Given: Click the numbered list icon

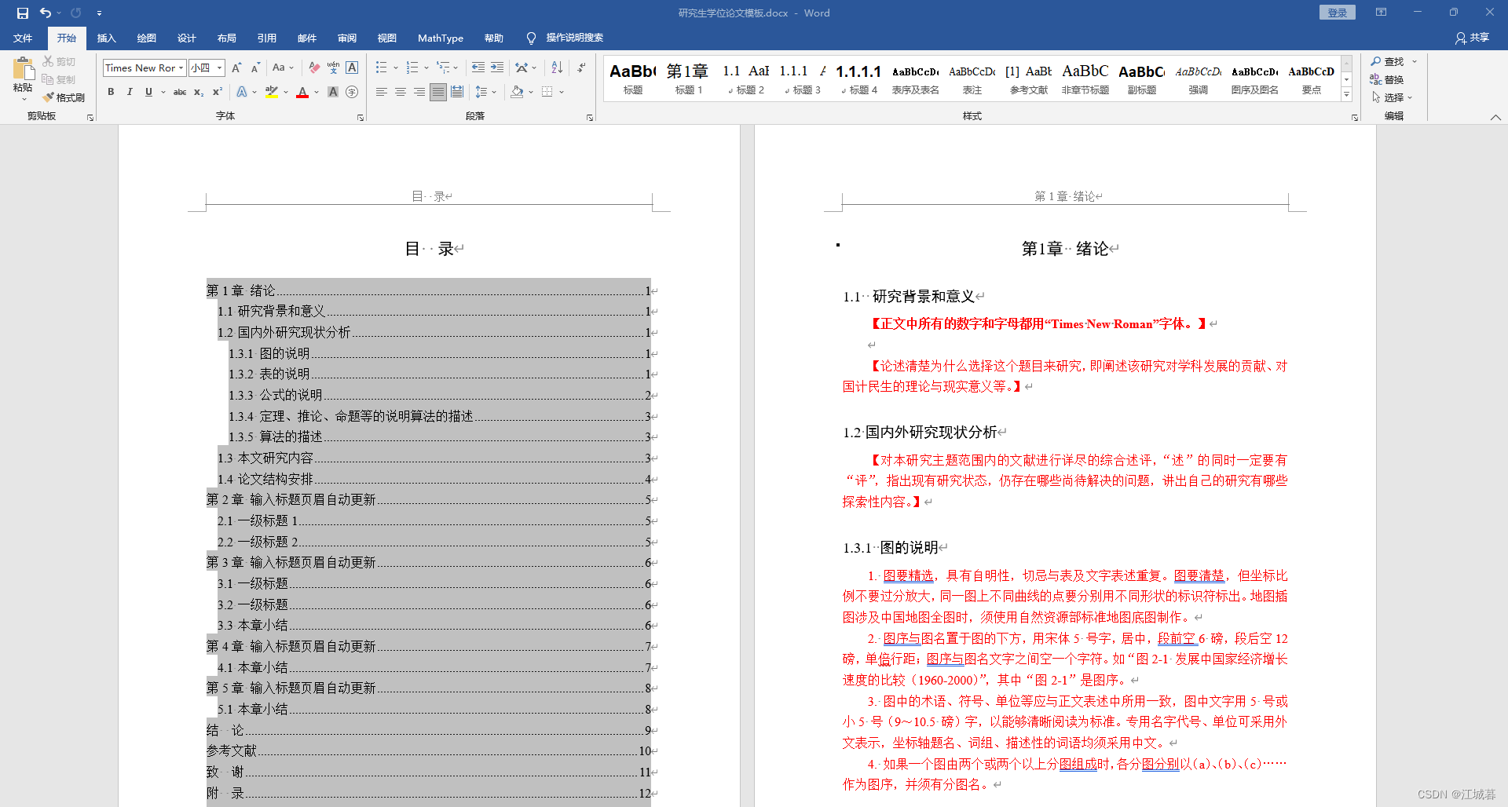Looking at the screenshot, I should (412, 68).
